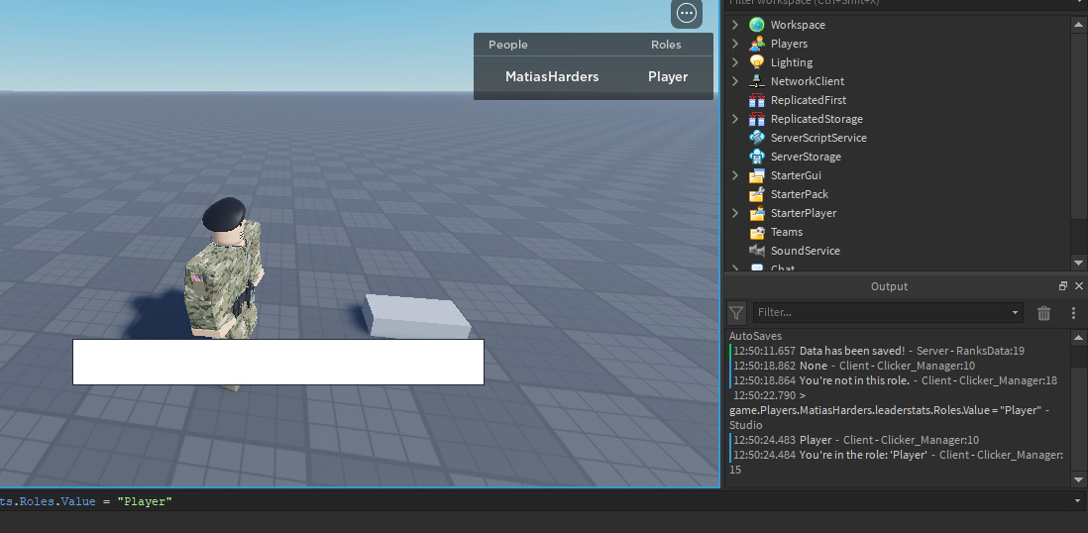Image resolution: width=1088 pixels, height=533 pixels.
Task: Select the StarterPack row label
Action: tap(800, 194)
